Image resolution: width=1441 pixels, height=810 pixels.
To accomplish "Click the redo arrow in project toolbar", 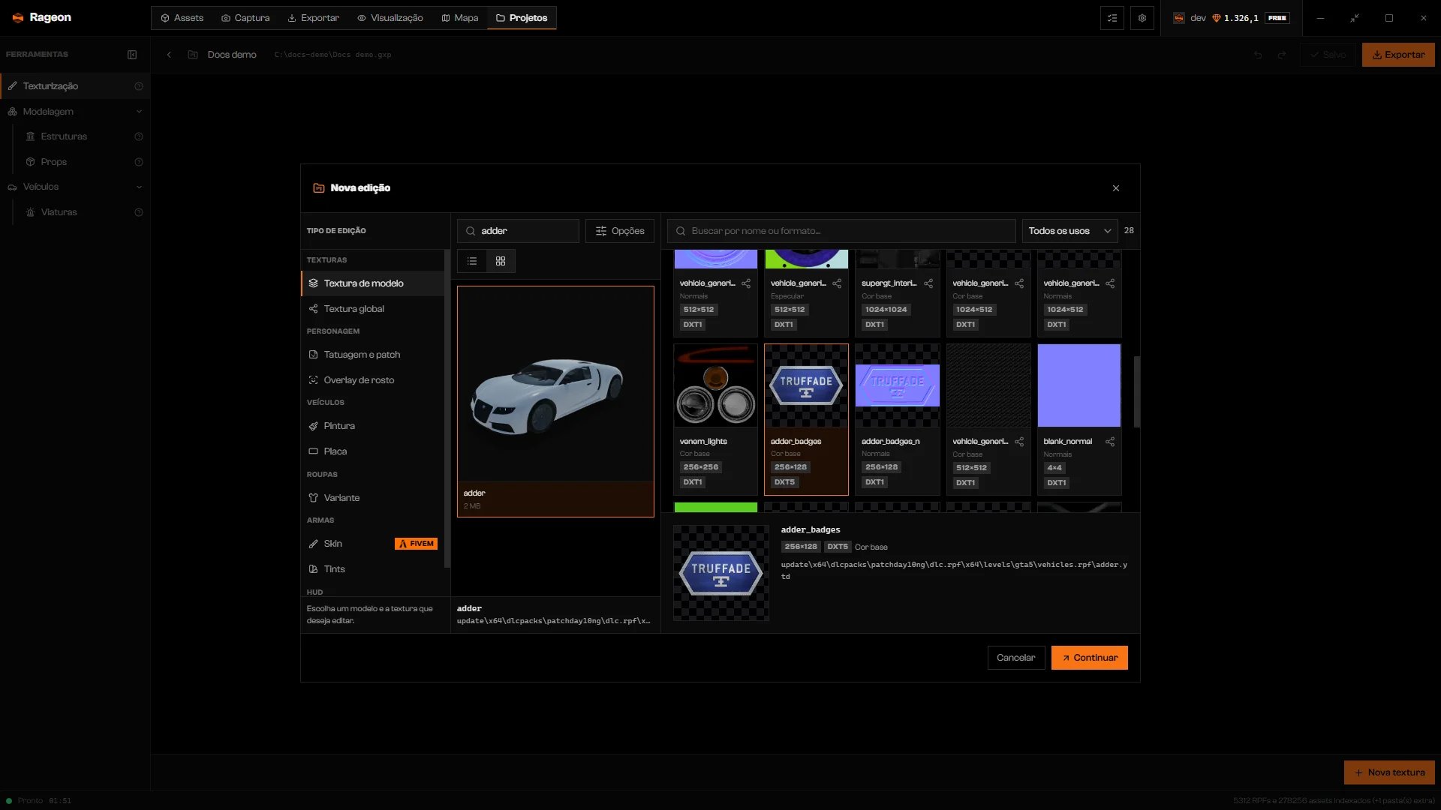I will [1282, 55].
